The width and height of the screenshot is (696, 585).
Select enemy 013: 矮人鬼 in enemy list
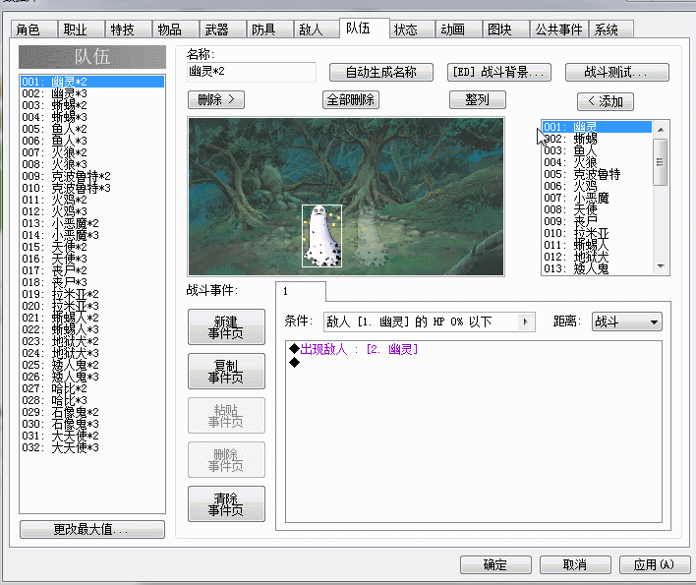coord(597,268)
